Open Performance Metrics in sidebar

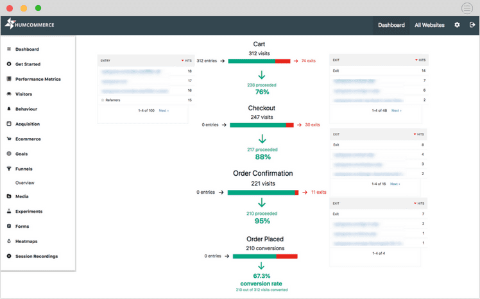pos(38,79)
